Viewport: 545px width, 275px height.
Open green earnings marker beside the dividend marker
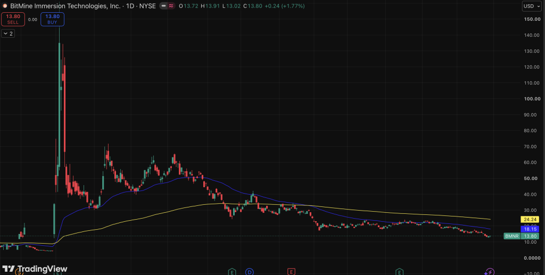[x=232, y=272]
